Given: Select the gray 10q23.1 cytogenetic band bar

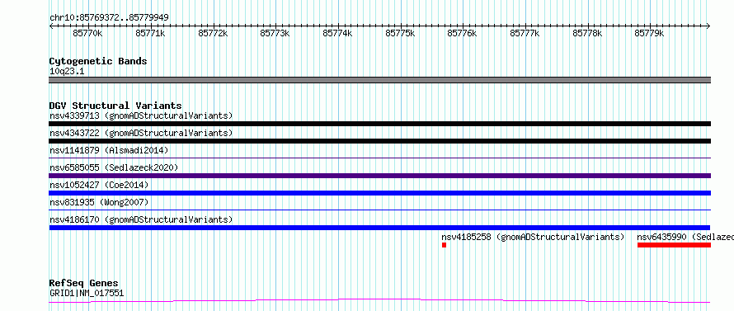Looking at the screenshot, I should [379, 80].
